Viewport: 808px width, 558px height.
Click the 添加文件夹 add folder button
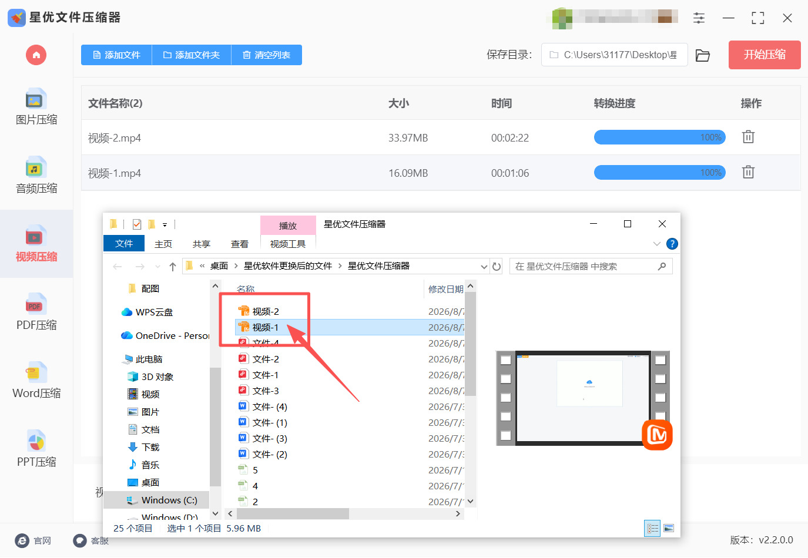point(192,55)
